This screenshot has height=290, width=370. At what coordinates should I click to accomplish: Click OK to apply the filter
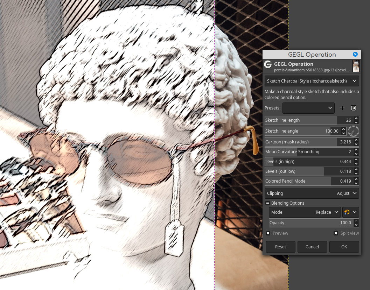coord(344,247)
